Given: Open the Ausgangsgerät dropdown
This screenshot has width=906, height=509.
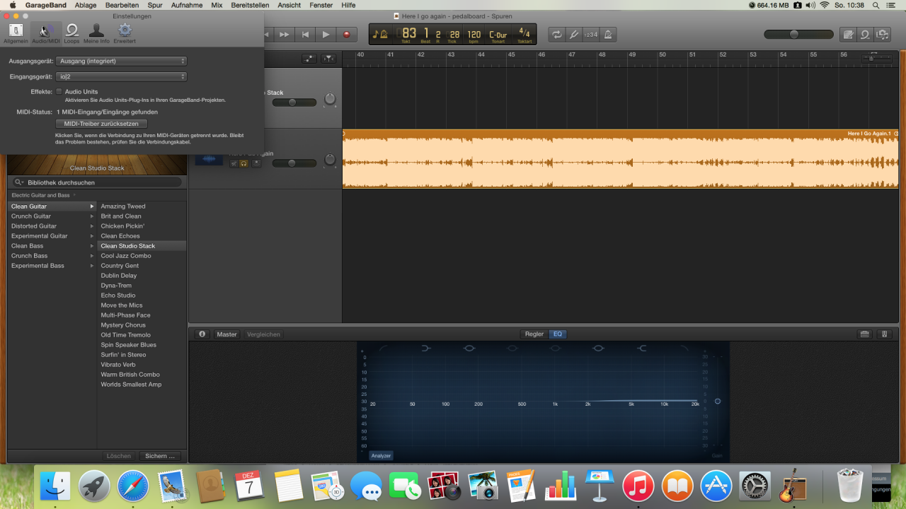Looking at the screenshot, I should click(x=121, y=61).
